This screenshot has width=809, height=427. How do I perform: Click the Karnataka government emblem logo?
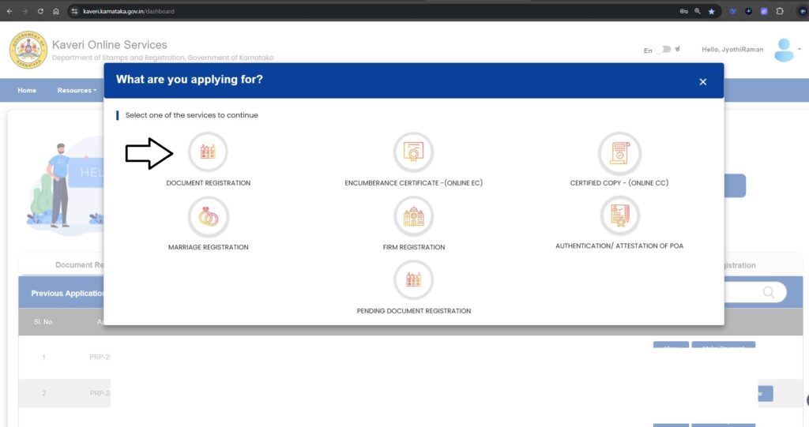point(28,50)
